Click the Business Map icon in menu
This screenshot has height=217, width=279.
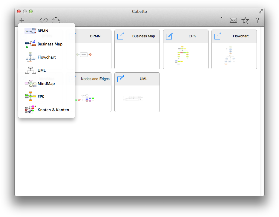(30, 44)
